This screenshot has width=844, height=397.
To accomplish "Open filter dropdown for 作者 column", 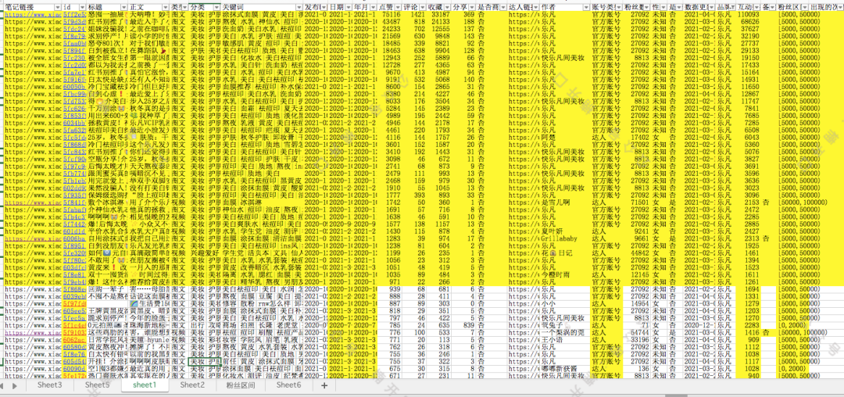I will 587,6.
